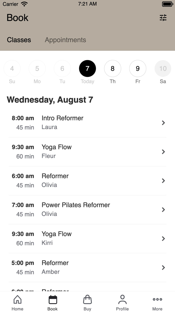Tap the Wi-Fi icon in the status bar
Image resolution: width=175 pixels, height=312 pixels.
point(24,4)
